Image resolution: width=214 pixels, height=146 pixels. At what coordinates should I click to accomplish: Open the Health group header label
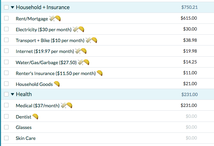click(24, 94)
